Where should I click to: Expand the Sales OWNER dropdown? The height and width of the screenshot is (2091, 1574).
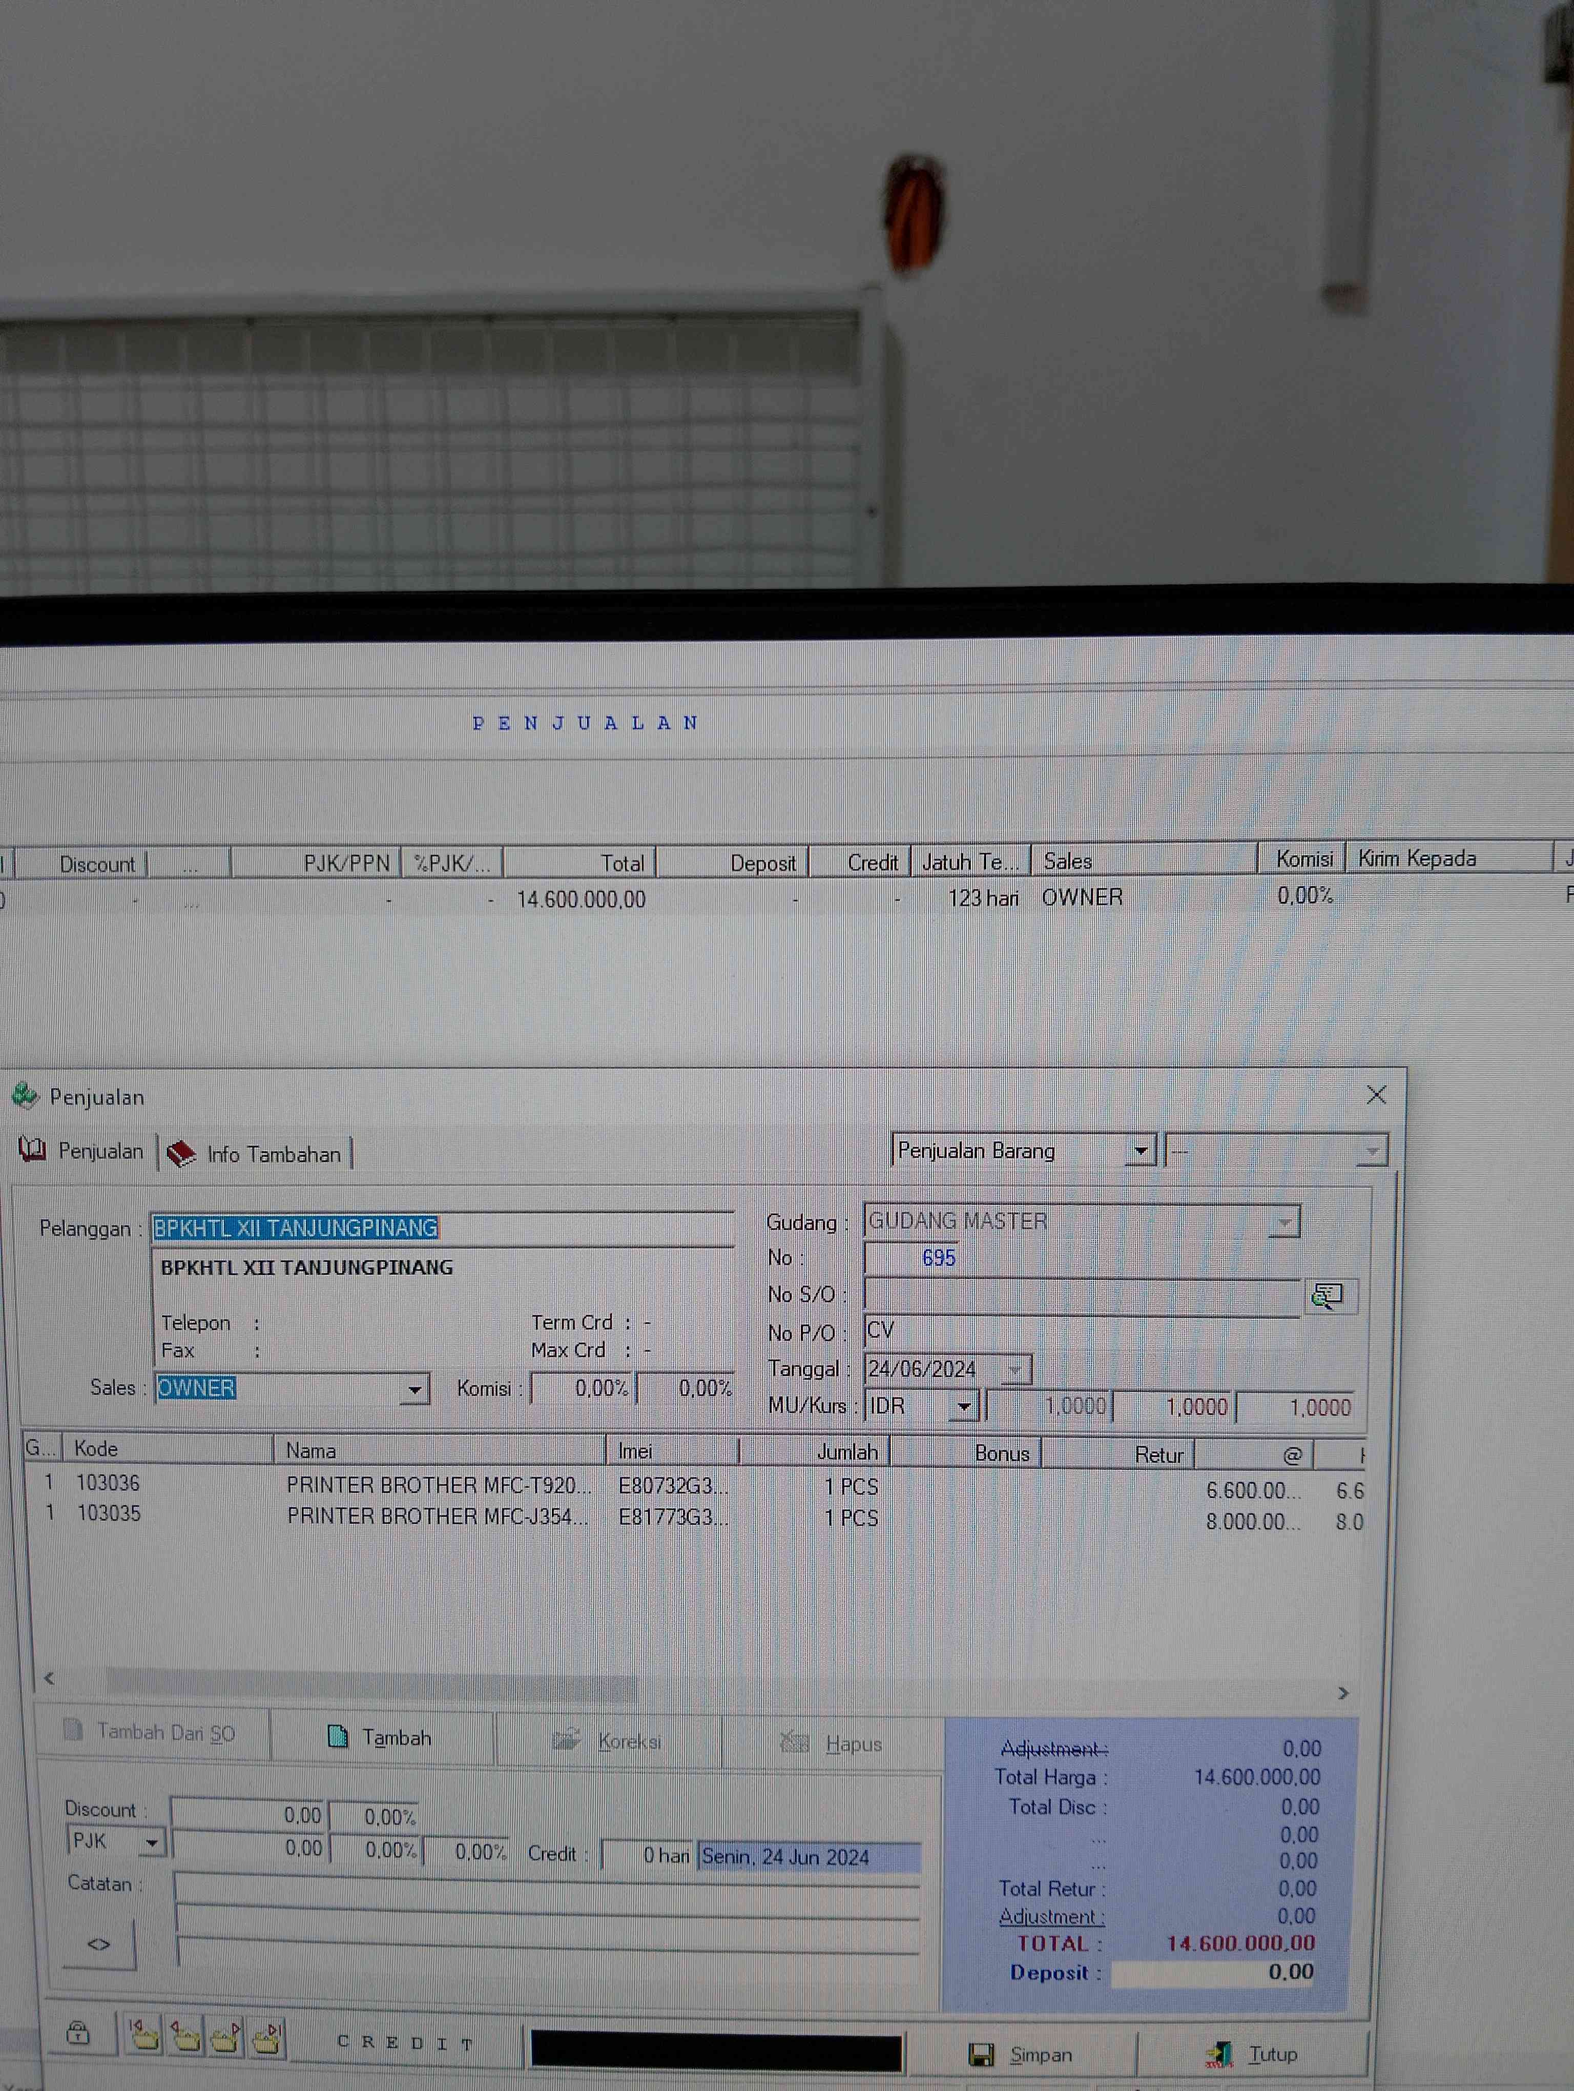click(x=414, y=1389)
